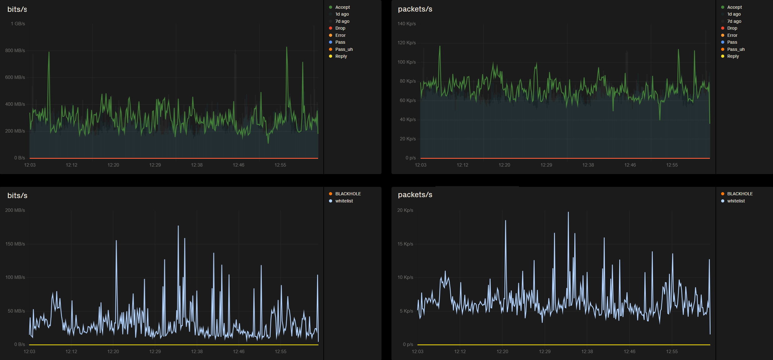Toggle Reply series in top-right packets/s legend
The image size is (773, 360).
[x=733, y=56]
